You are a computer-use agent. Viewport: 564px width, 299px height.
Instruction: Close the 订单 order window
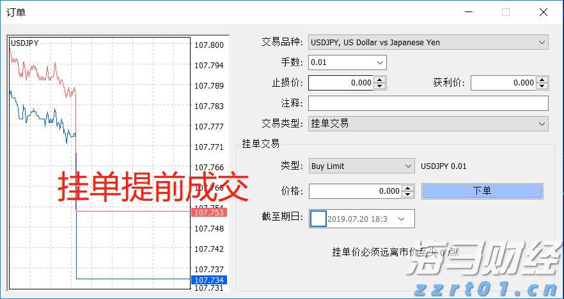pos(543,12)
